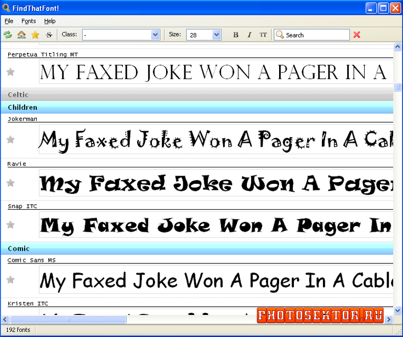Screen dimensions: 403x337
Task: Click the 192 fonts status bar text
Action: [x=18, y=330]
